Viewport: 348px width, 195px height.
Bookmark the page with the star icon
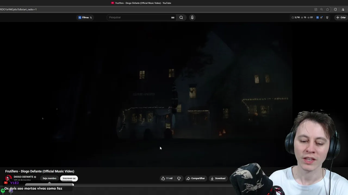(x=328, y=9)
